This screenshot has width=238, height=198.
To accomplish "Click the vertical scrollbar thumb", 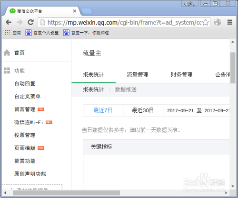I will (x=233, y=68).
